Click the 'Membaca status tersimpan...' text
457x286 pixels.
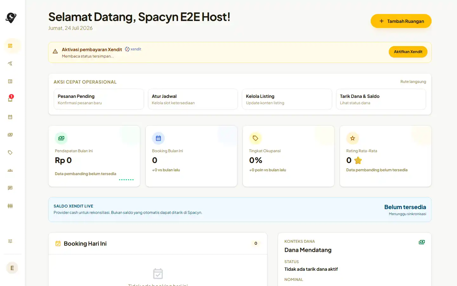pos(88,56)
